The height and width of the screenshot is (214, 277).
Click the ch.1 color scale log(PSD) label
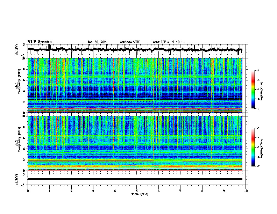(x=262, y=91)
